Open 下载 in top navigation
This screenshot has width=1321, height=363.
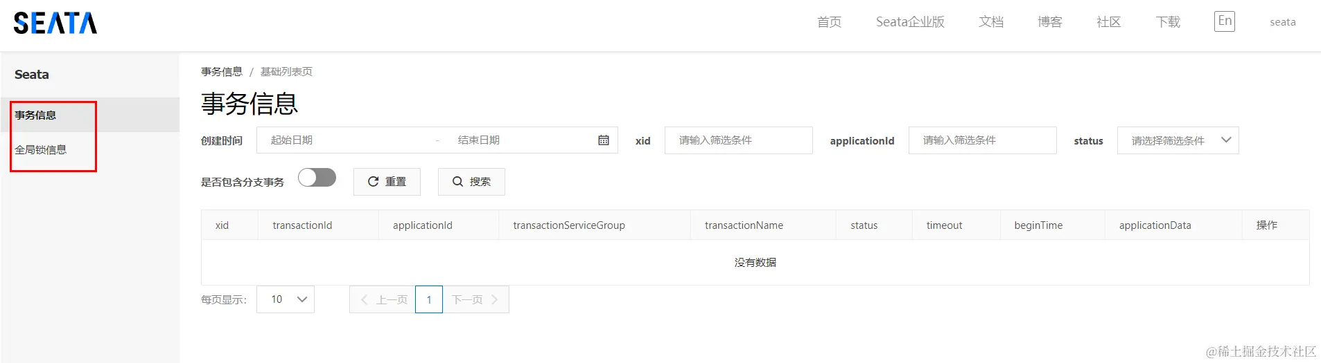(1168, 22)
